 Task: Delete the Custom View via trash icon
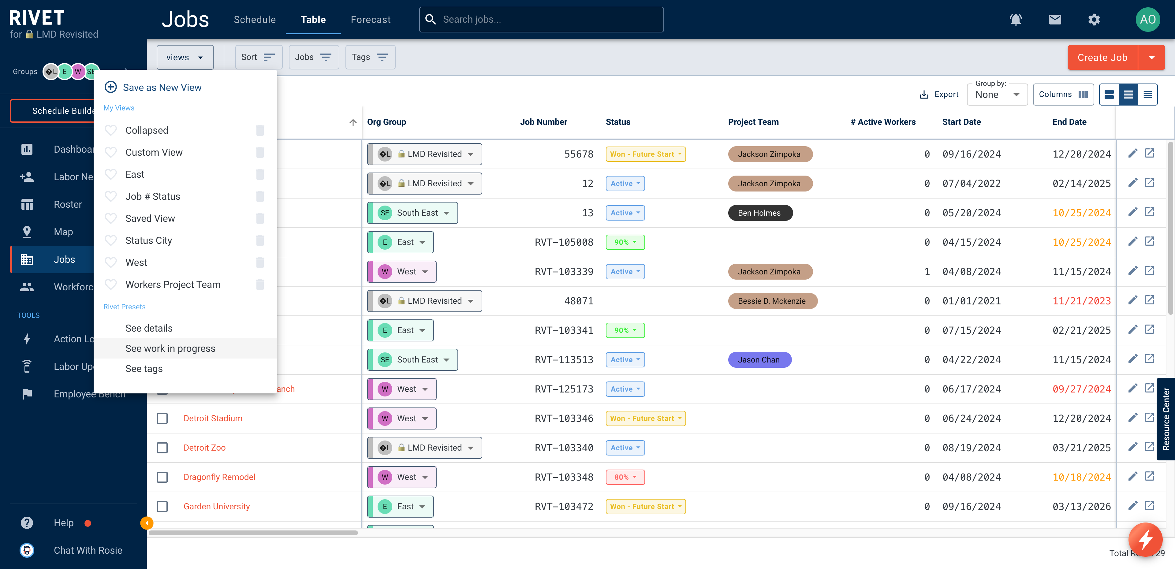pyautogui.click(x=260, y=152)
